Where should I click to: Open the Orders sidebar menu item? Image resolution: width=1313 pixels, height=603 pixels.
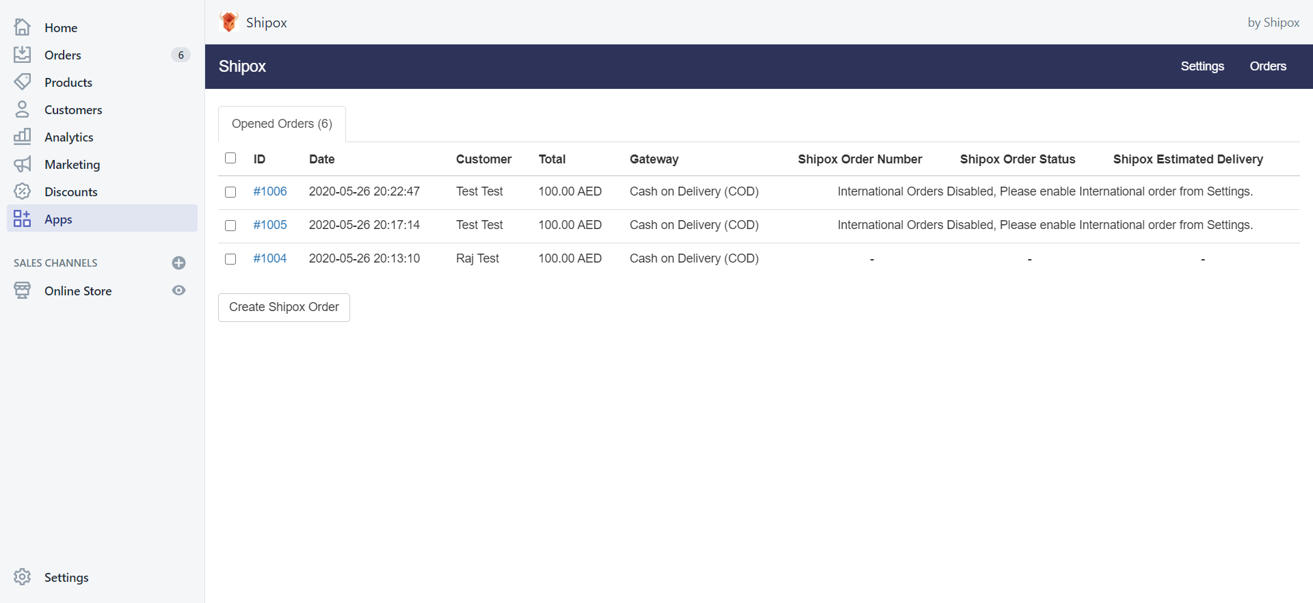tap(103, 55)
